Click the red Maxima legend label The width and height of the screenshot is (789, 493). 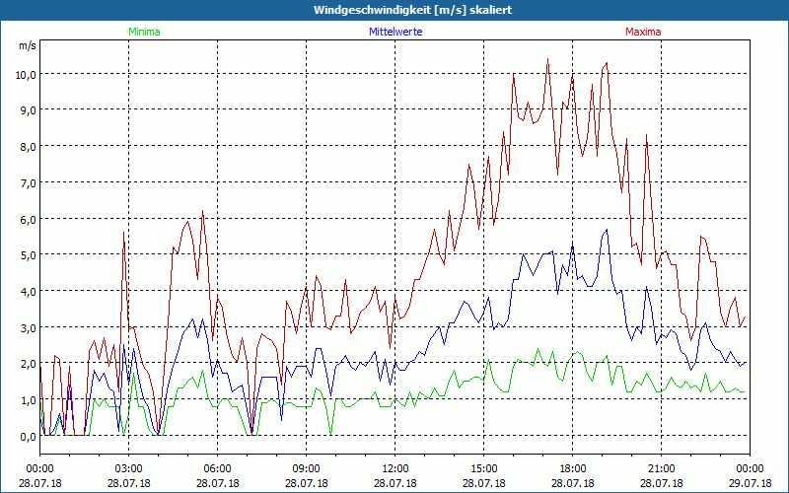click(643, 32)
